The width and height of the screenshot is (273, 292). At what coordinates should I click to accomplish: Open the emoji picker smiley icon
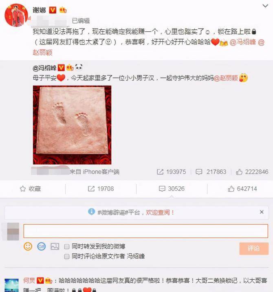[28, 246]
